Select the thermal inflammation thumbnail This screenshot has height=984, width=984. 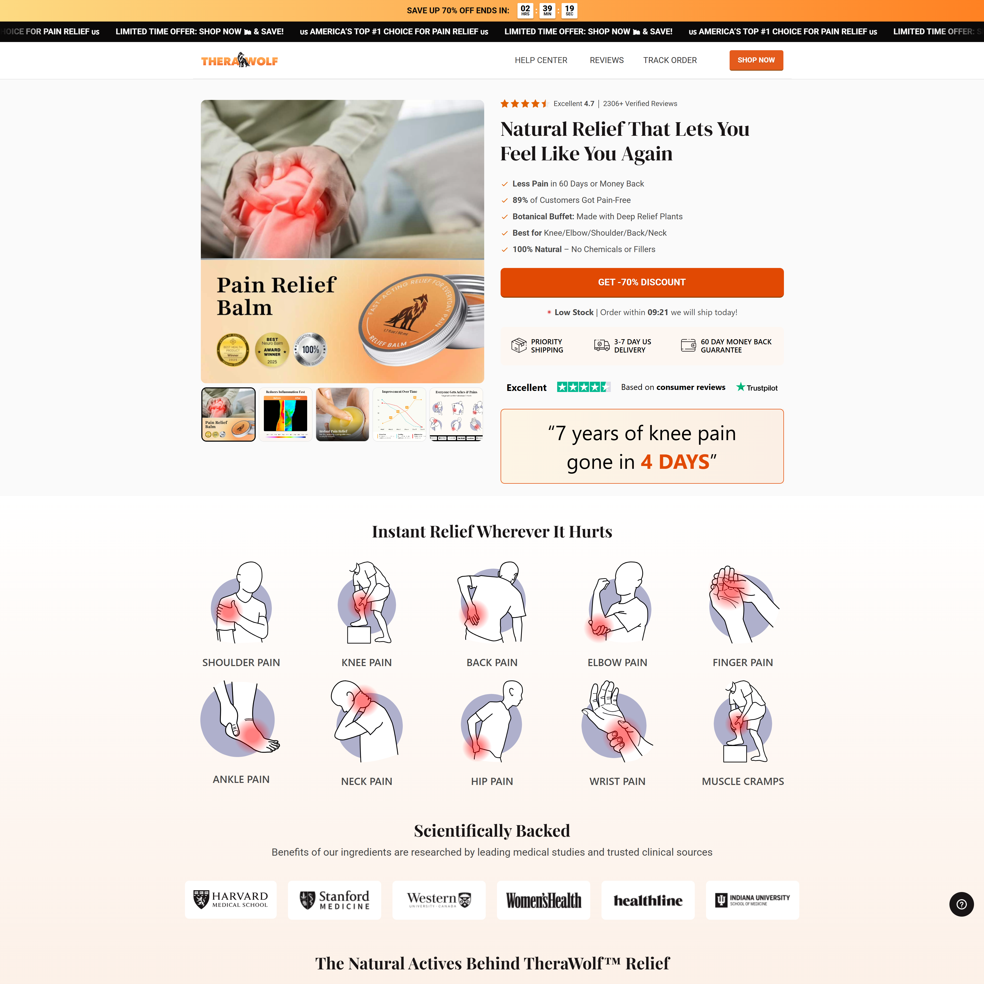click(285, 414)
